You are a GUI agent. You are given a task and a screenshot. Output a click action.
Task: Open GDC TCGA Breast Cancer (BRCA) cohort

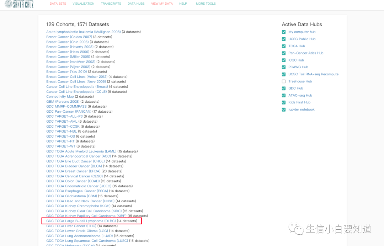pos(73,171)
